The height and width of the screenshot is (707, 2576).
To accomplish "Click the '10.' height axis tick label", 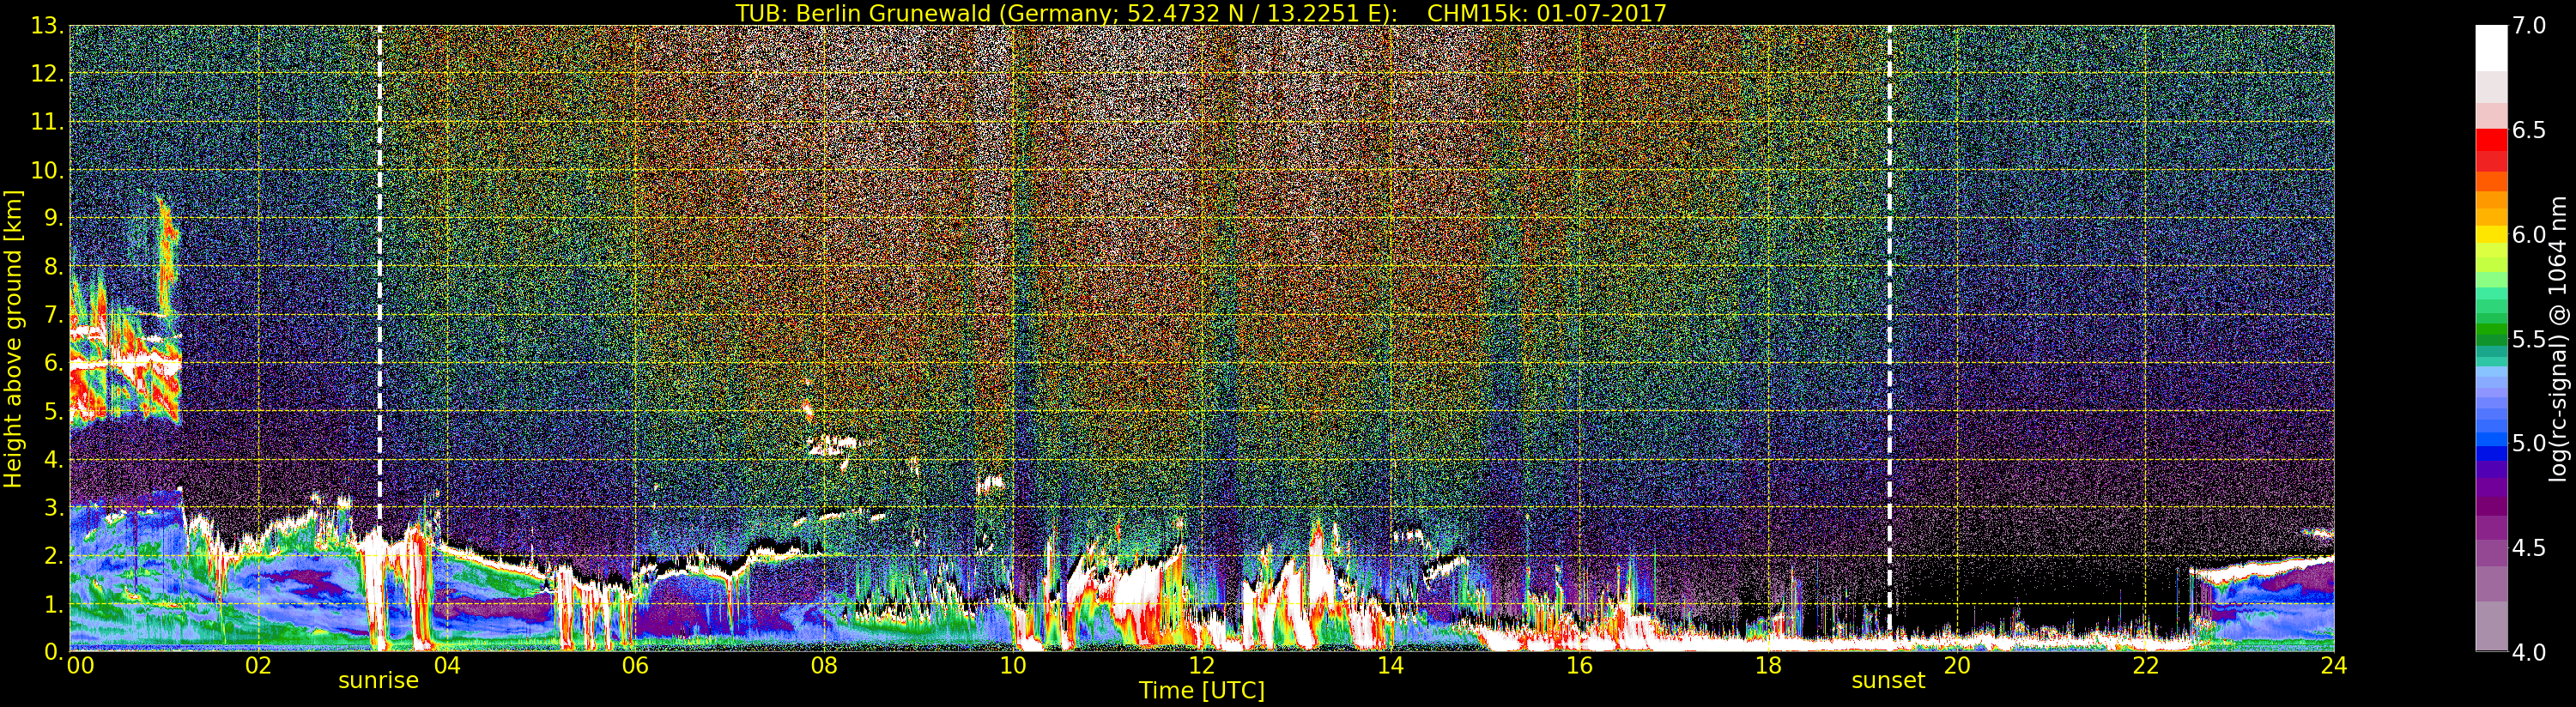I will pos(48,170).
